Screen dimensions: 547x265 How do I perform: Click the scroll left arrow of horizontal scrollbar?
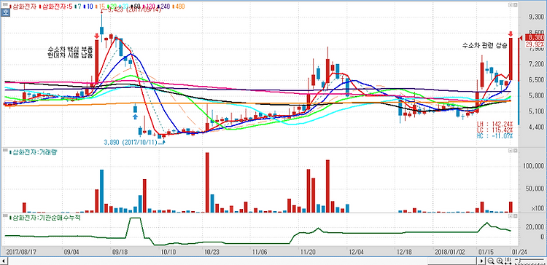(3, 261)
